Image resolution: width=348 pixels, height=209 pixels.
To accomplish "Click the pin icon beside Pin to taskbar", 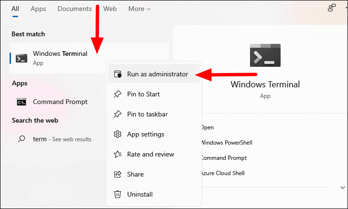I will [x=118, y=114].
